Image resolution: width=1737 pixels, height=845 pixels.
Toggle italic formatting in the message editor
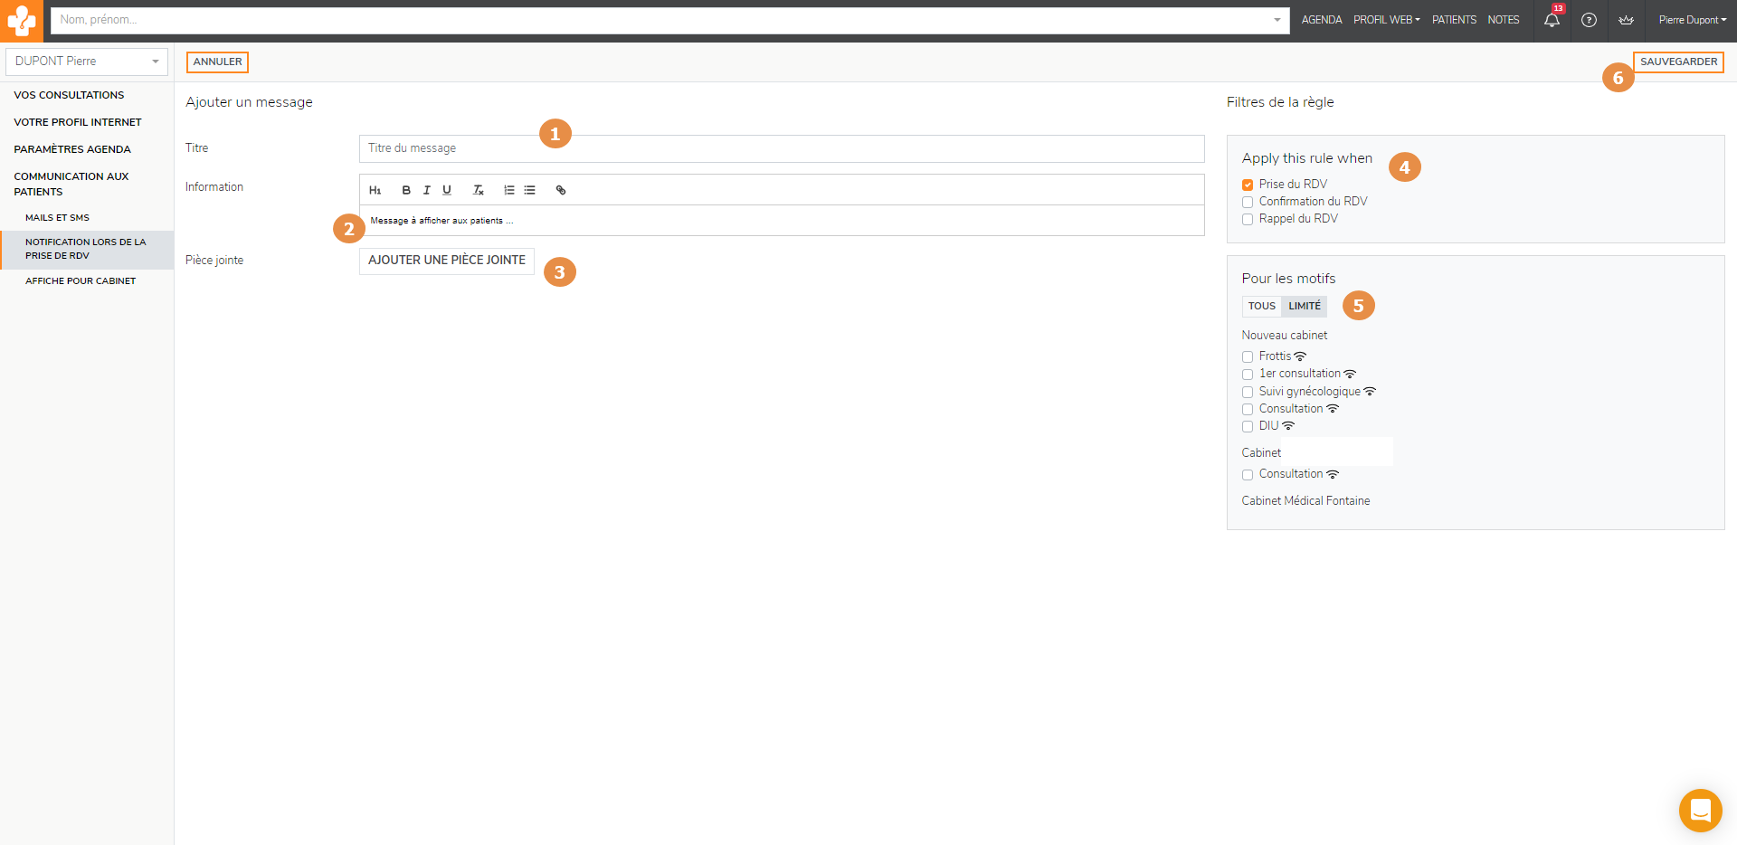(x=426, y=190)
